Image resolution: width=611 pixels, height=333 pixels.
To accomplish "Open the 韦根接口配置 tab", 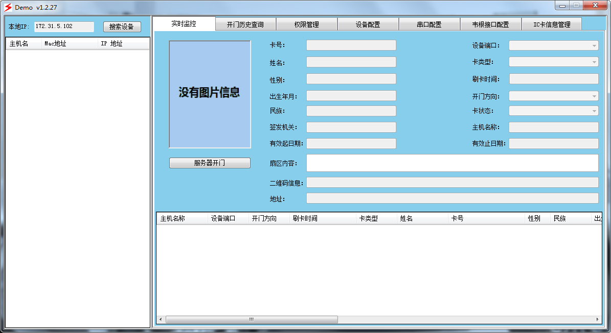I will coord(491,24).
